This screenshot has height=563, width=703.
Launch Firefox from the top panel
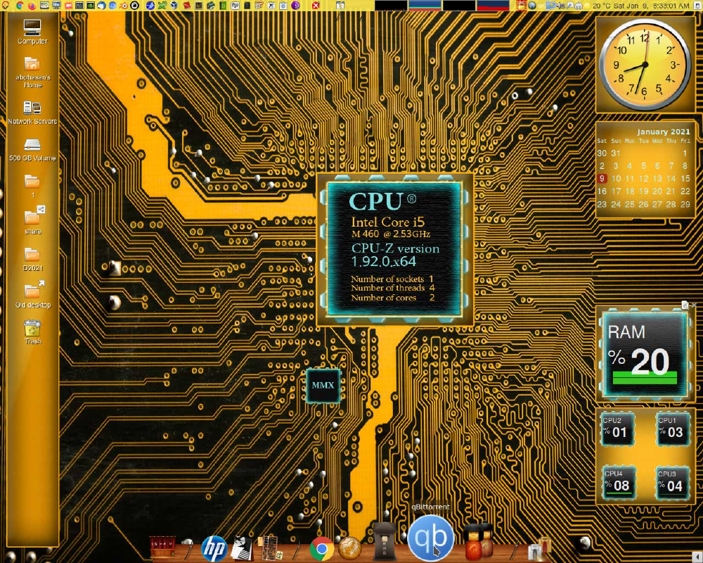32,6
